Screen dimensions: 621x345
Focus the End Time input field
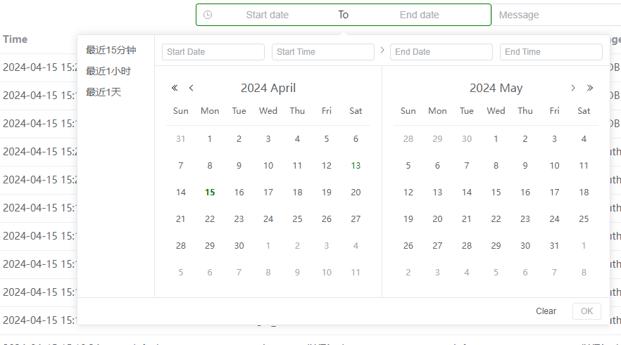click(551, 52)
